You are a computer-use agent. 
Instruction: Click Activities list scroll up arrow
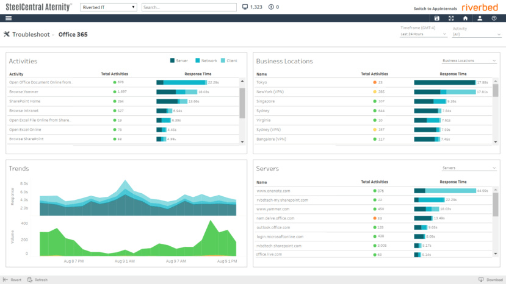(x=242, y=81)
